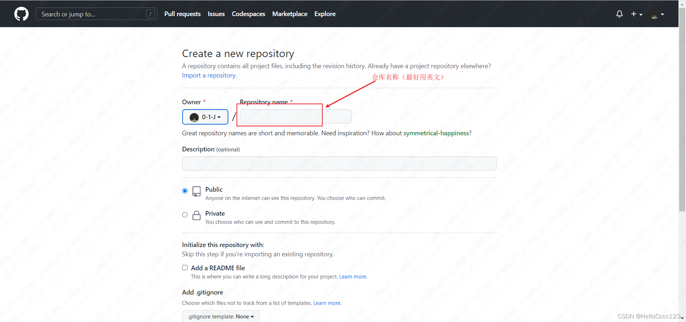Screen dimensions: 686x322
Task: Expand the Owner dropdown 0-1-J
Action: (205, 117)
